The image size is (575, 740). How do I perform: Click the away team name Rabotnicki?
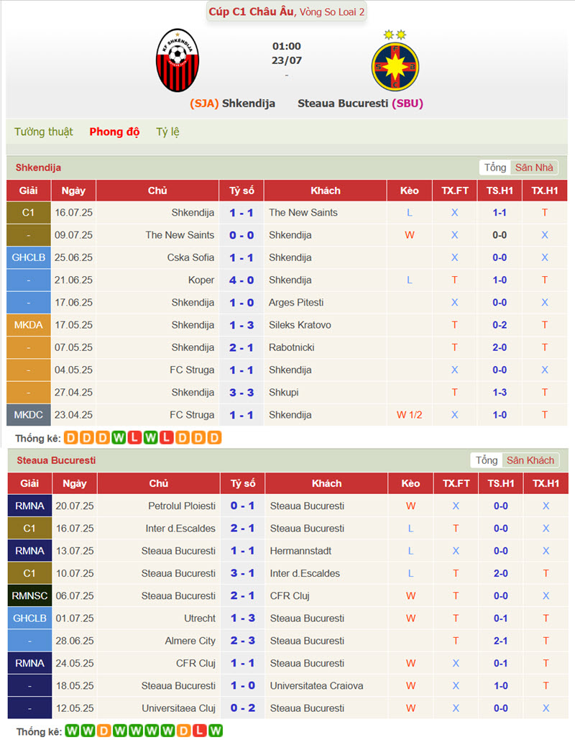coord(292,348)
